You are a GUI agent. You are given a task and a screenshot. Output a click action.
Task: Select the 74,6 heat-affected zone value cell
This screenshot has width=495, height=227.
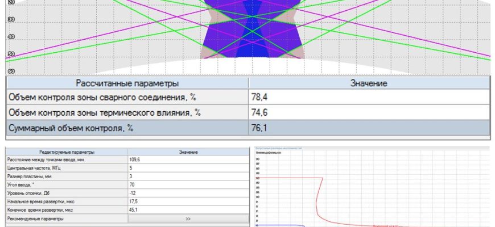click(x=368, y=112)
